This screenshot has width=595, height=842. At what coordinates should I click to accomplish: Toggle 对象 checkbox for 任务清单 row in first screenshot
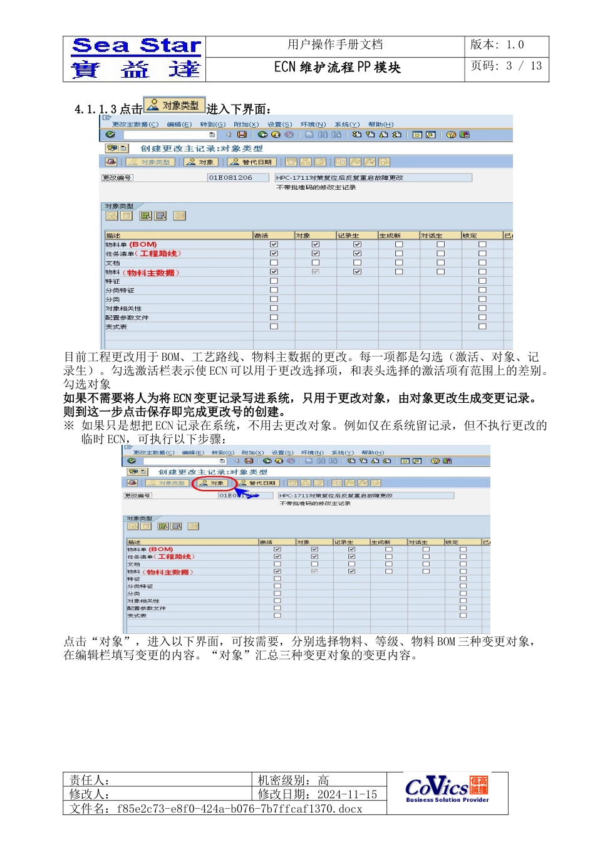coord(315,254)
